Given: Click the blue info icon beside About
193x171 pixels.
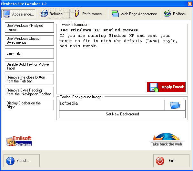Looking at the screenshot, I should (10, 161).
